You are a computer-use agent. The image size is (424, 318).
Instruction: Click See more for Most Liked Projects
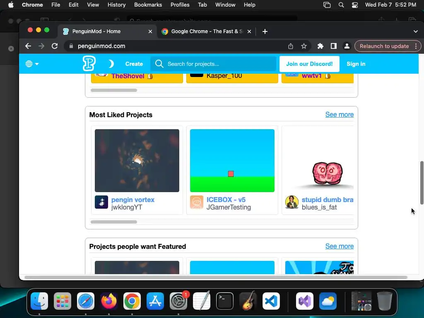(x=340, y=114)
